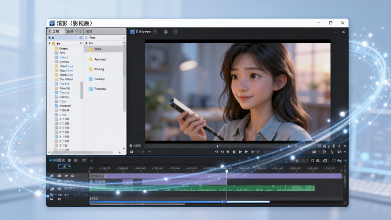This screenshot has width=391, height=220.
Task: Expand the path row above Bimp folder
Action: (x=87, y=43)
